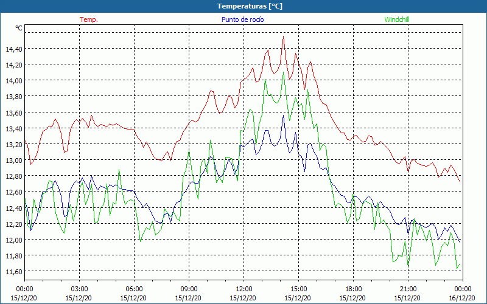487x304 pixels.
Task: Click the 14,20 y-axis value
Action: click(13, 64)
